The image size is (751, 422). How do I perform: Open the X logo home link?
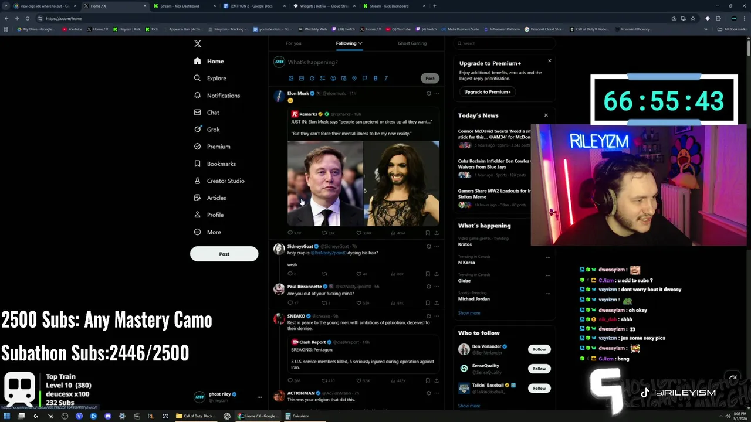tap(198, 44)
